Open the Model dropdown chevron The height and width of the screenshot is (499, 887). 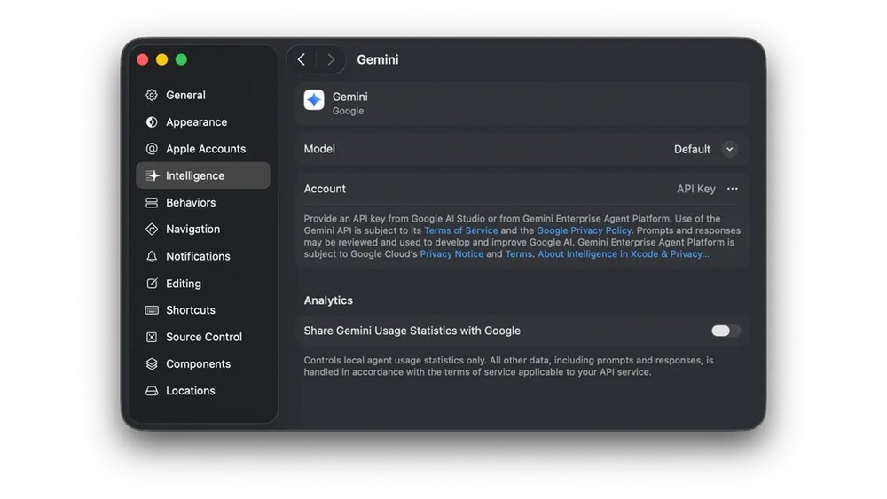[x=730, y=149]
